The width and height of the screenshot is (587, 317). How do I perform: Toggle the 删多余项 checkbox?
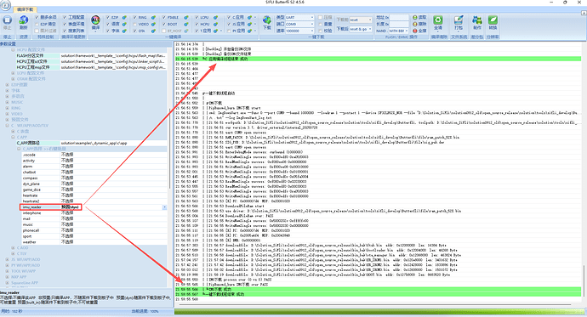37,17
